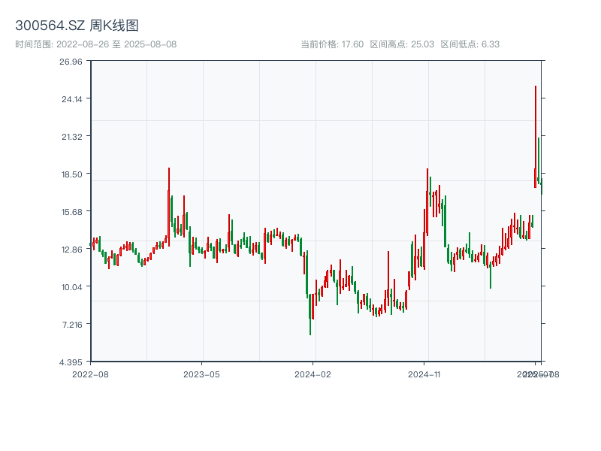
Task: Click the 当前价格 17.60 label
Action: click(x=332, y=44)
